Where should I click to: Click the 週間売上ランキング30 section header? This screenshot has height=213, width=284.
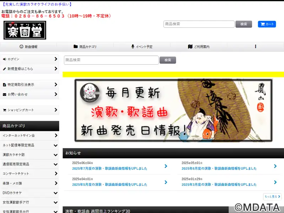tap(146, 210)
